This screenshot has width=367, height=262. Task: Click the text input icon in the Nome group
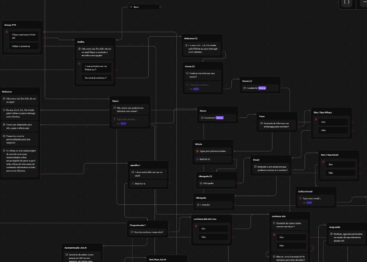115,119
